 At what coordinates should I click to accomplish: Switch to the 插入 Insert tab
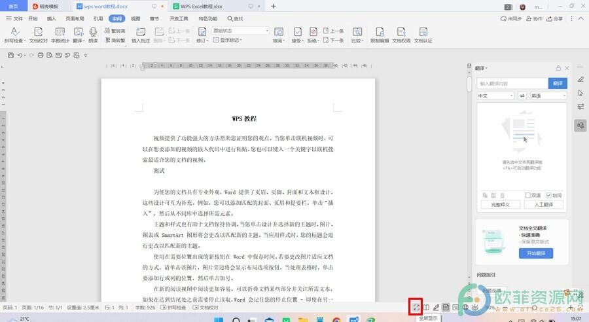pyautogui.click(x=52, y=18)
